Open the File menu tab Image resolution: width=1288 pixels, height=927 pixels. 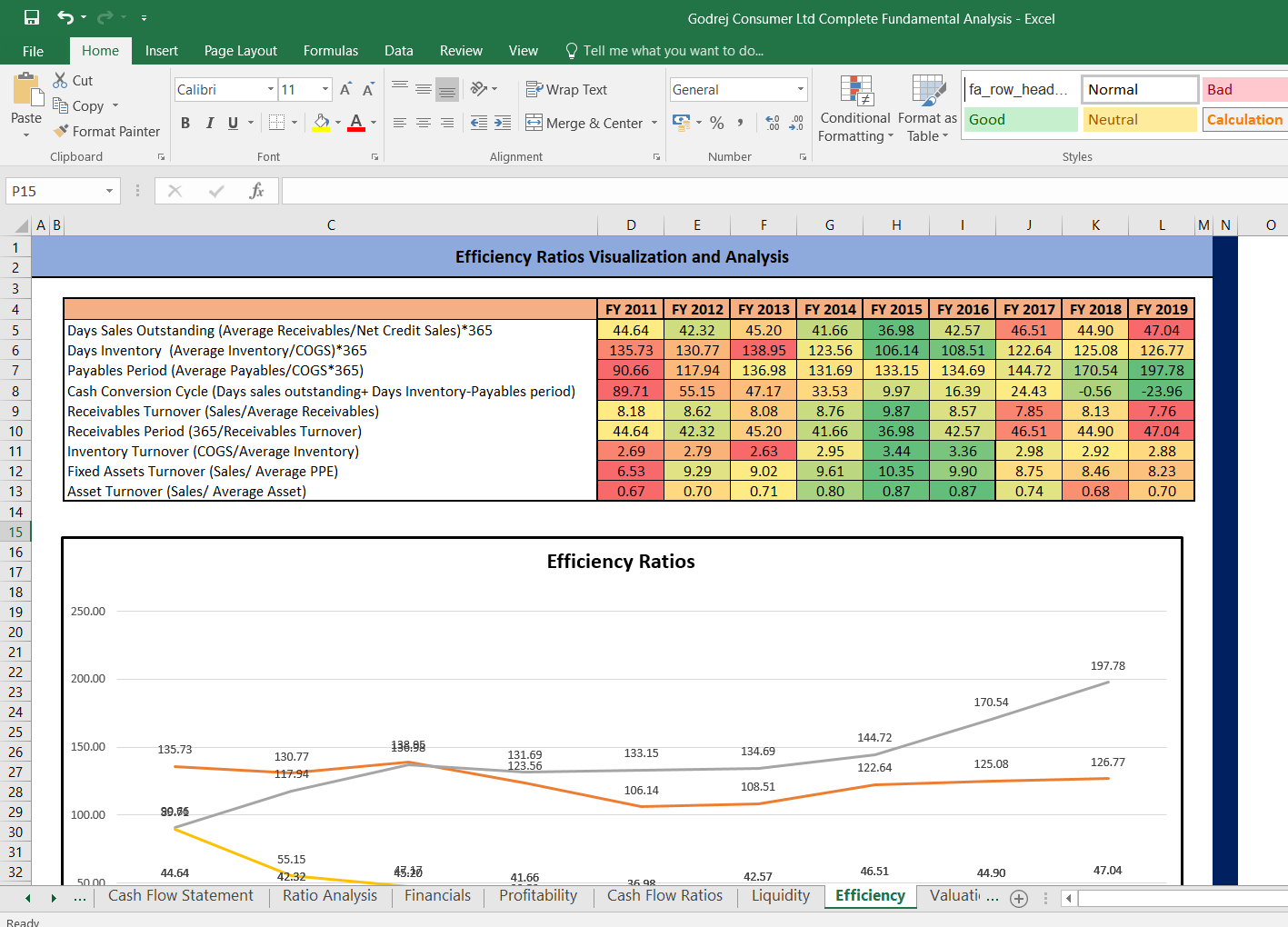(33, 51)
